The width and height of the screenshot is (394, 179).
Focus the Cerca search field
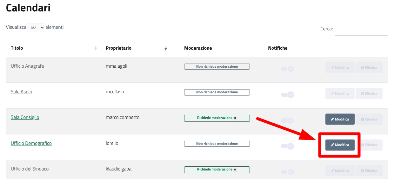[x=361, y=29]
